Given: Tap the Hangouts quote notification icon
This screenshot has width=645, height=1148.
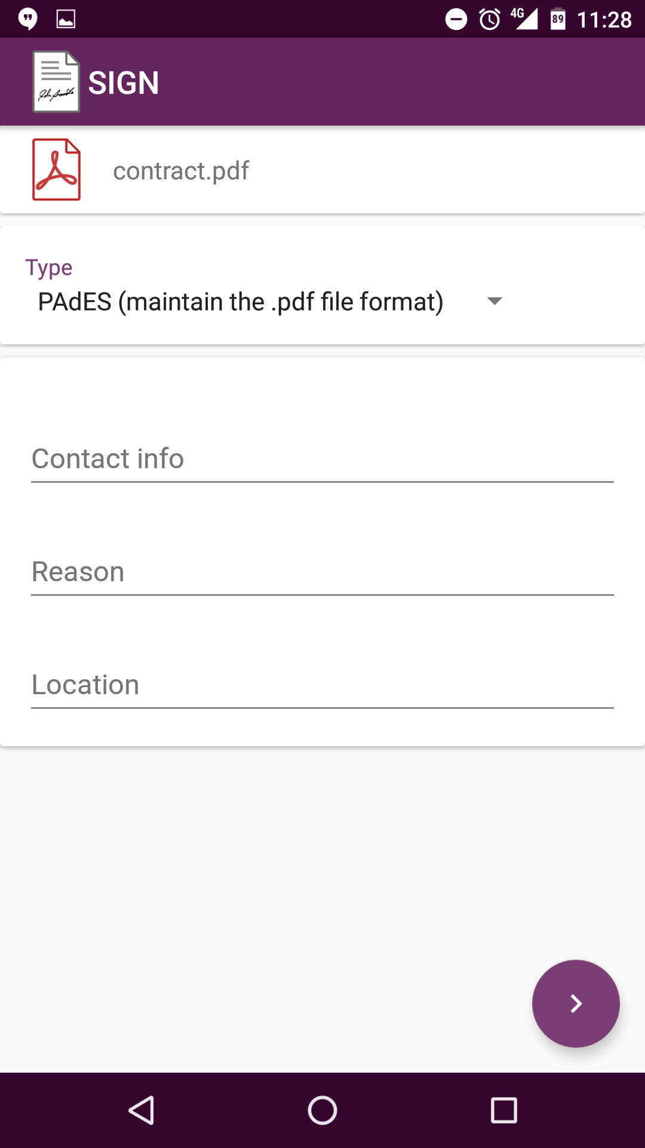Looking at the screenshot, I should pyautogui.click(x=27, y=19).
